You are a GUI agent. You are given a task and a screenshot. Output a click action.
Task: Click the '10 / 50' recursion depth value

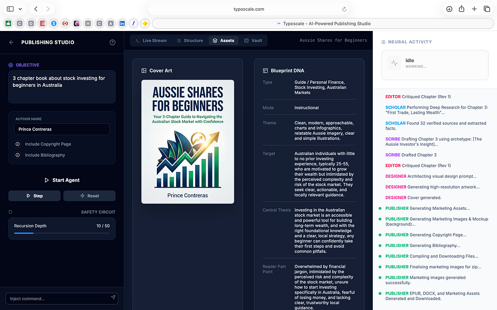tap(103, 226)
